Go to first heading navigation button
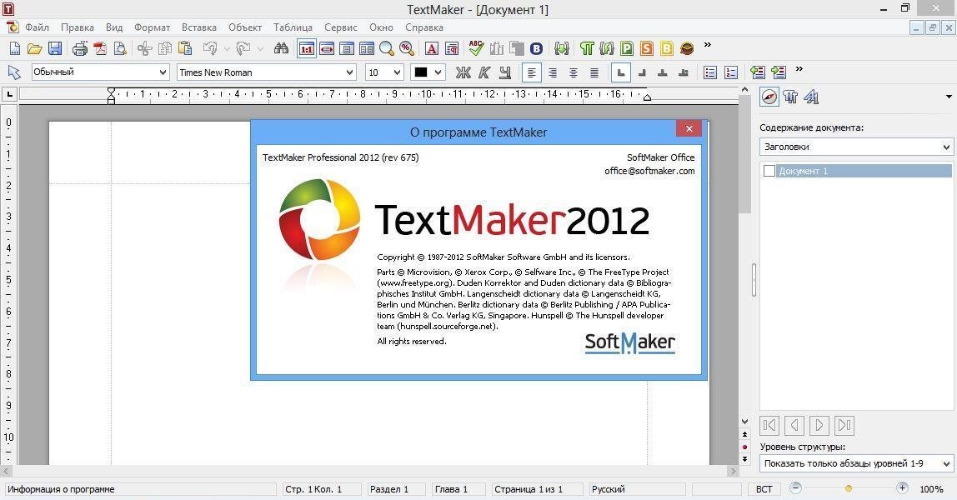 pos(769,425)
